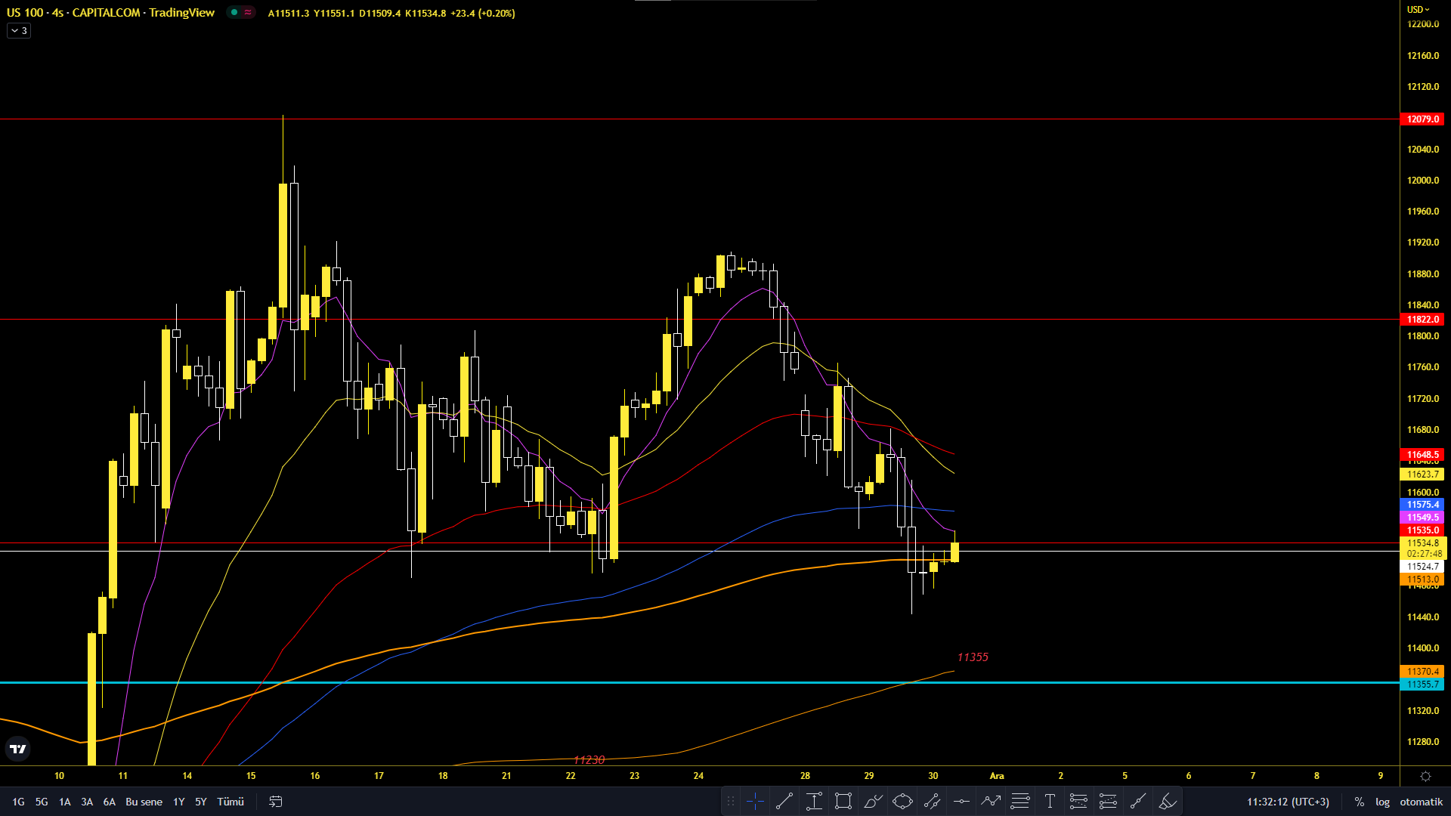Viewport: 1451px width, 816px height.
Task: Click the cyan 11355.7 price label
Action: click(1422, 685)
